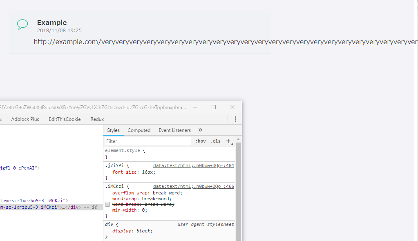Click the .jZiYPi selector
This screenshot has height=241, width=418.
[x=114, y=165]
